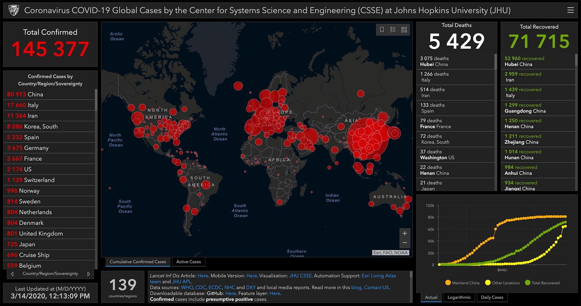
Task: Select Sweden confirmed row
Action: click(x=49, y=201)
